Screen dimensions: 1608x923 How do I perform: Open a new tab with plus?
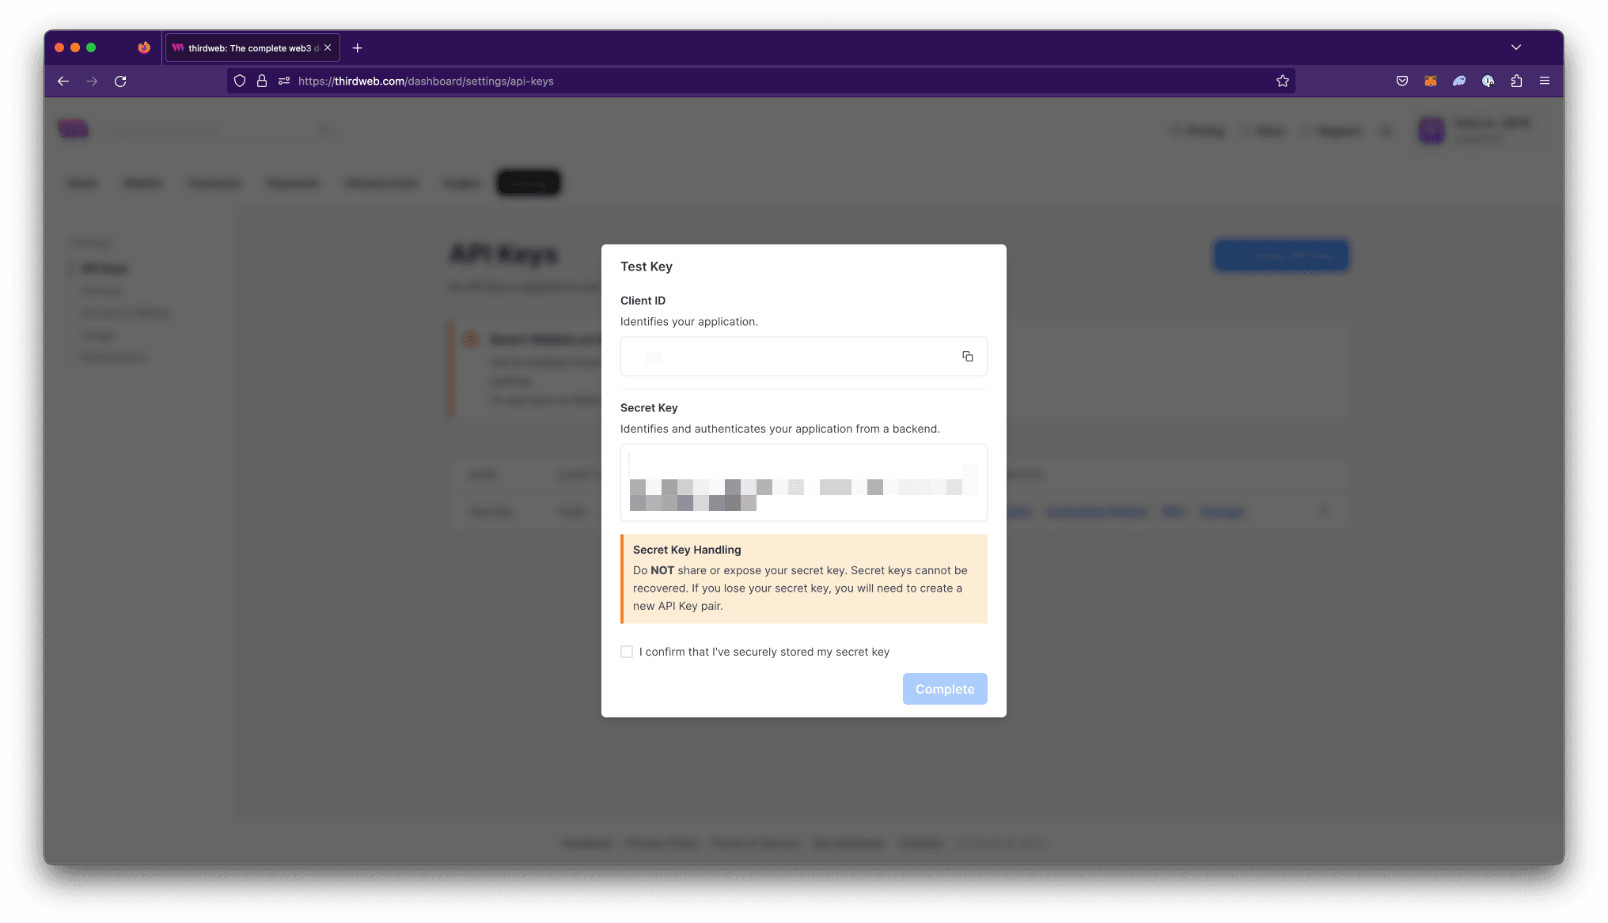pos(357,48)
